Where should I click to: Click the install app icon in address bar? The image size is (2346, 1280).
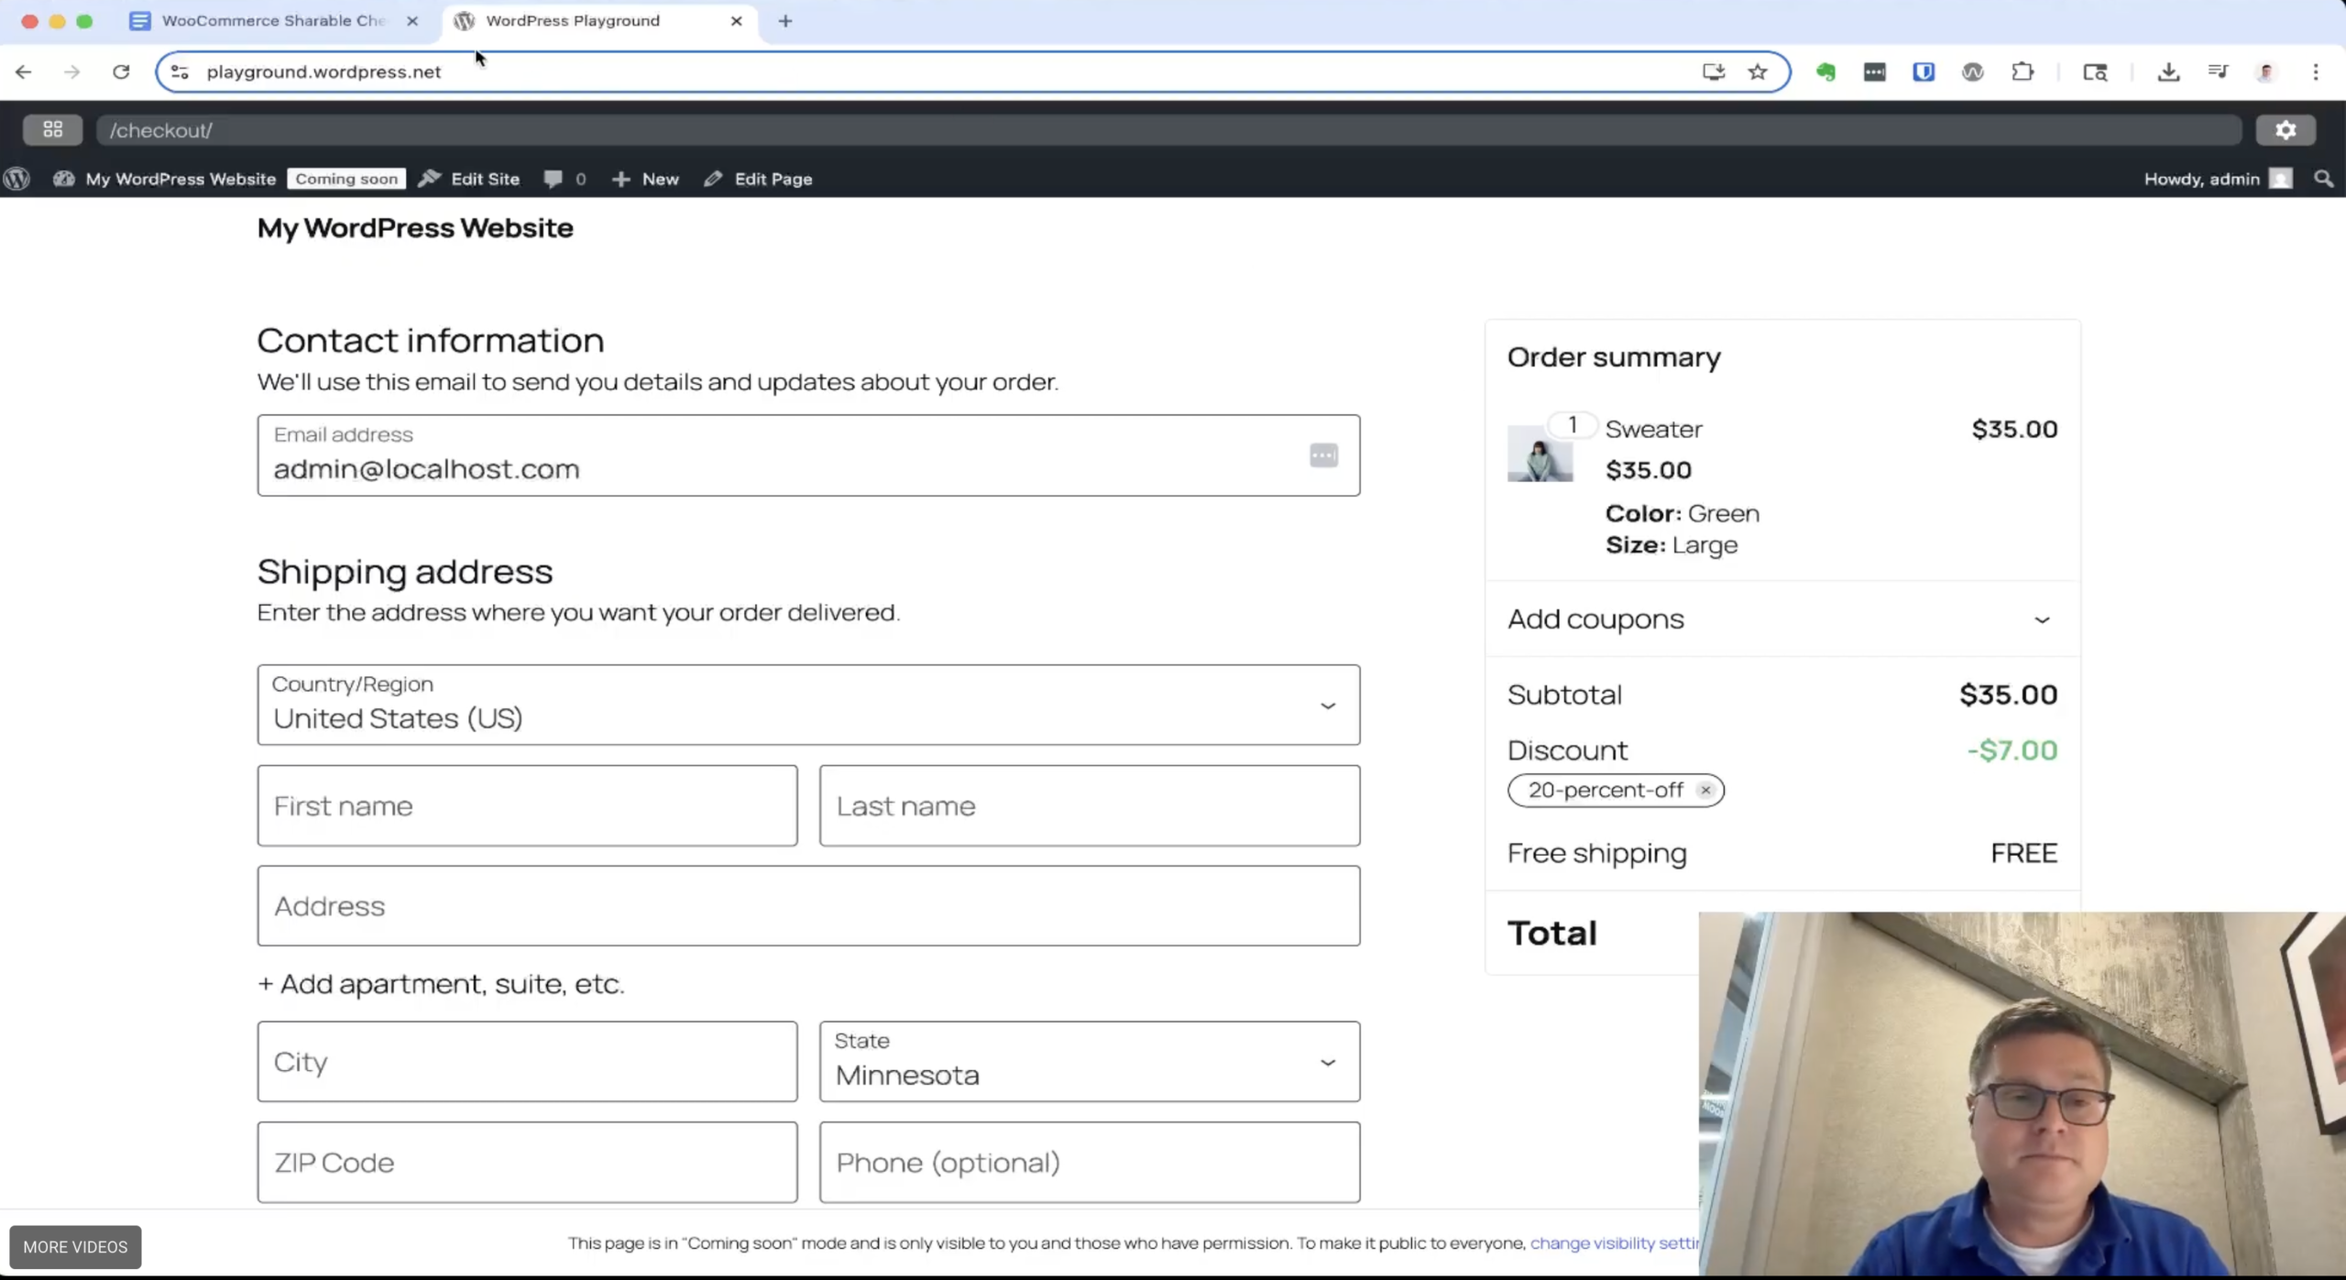1713,71
